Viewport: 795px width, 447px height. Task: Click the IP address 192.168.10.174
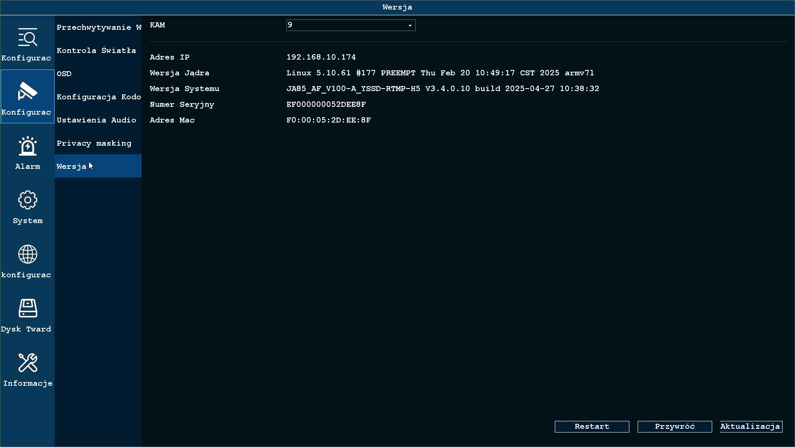pos(321,57)
